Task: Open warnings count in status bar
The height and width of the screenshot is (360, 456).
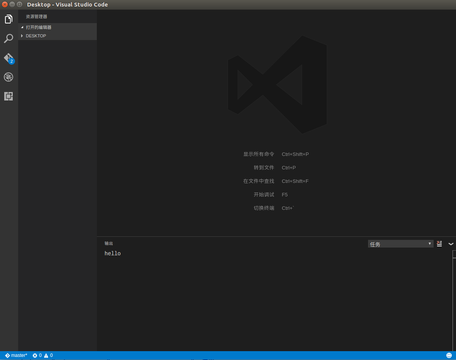Action: (x=48, y=355)
